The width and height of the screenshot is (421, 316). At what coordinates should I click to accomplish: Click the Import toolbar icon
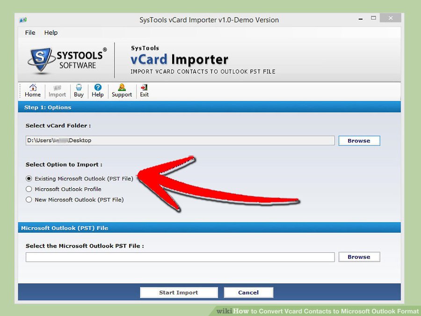(57, 88)
